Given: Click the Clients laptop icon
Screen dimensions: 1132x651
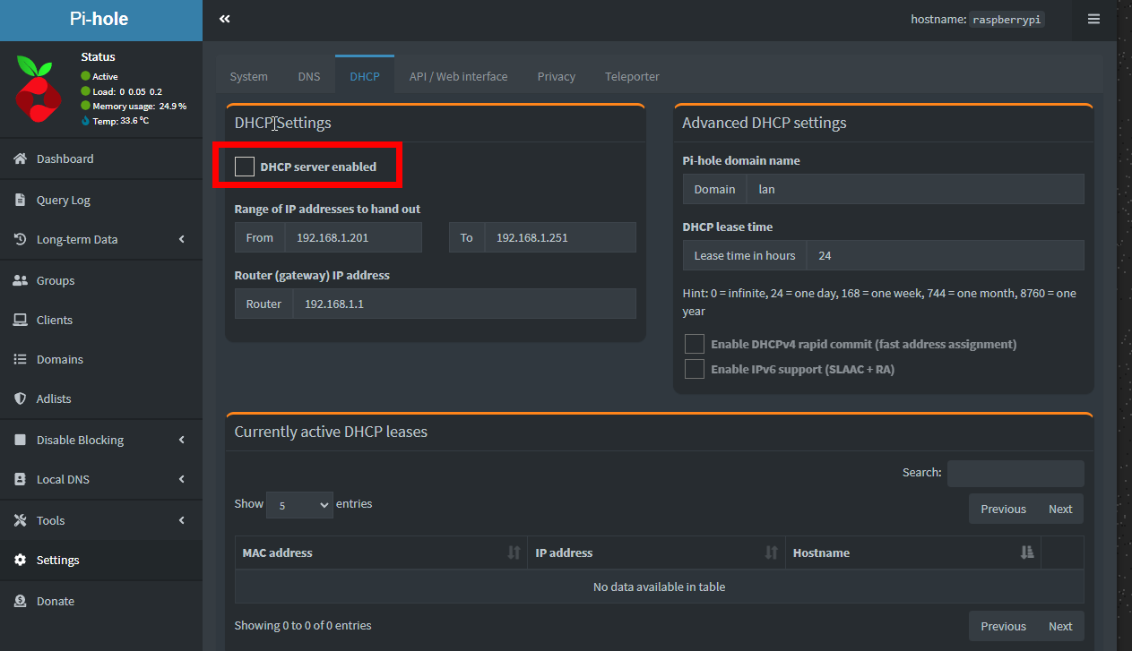Looking at the screenshot, I should [x=20, y=320].
